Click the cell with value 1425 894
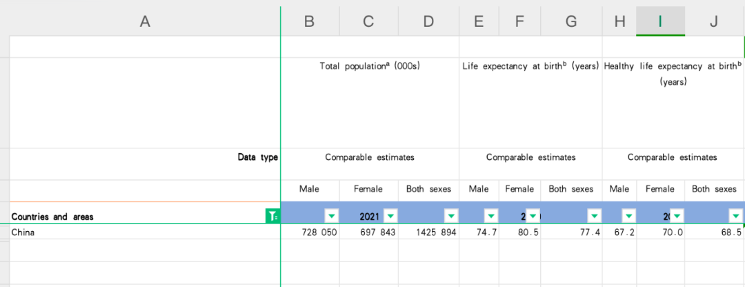The image size is (745, 287). [428, 232]
